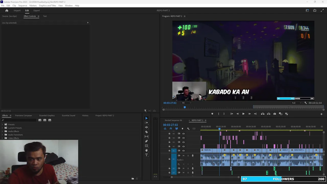The height and width of the screenshot is (184, 327).
Task: Toggle visibility eye of track V1
Action: [x=183, y=151]
